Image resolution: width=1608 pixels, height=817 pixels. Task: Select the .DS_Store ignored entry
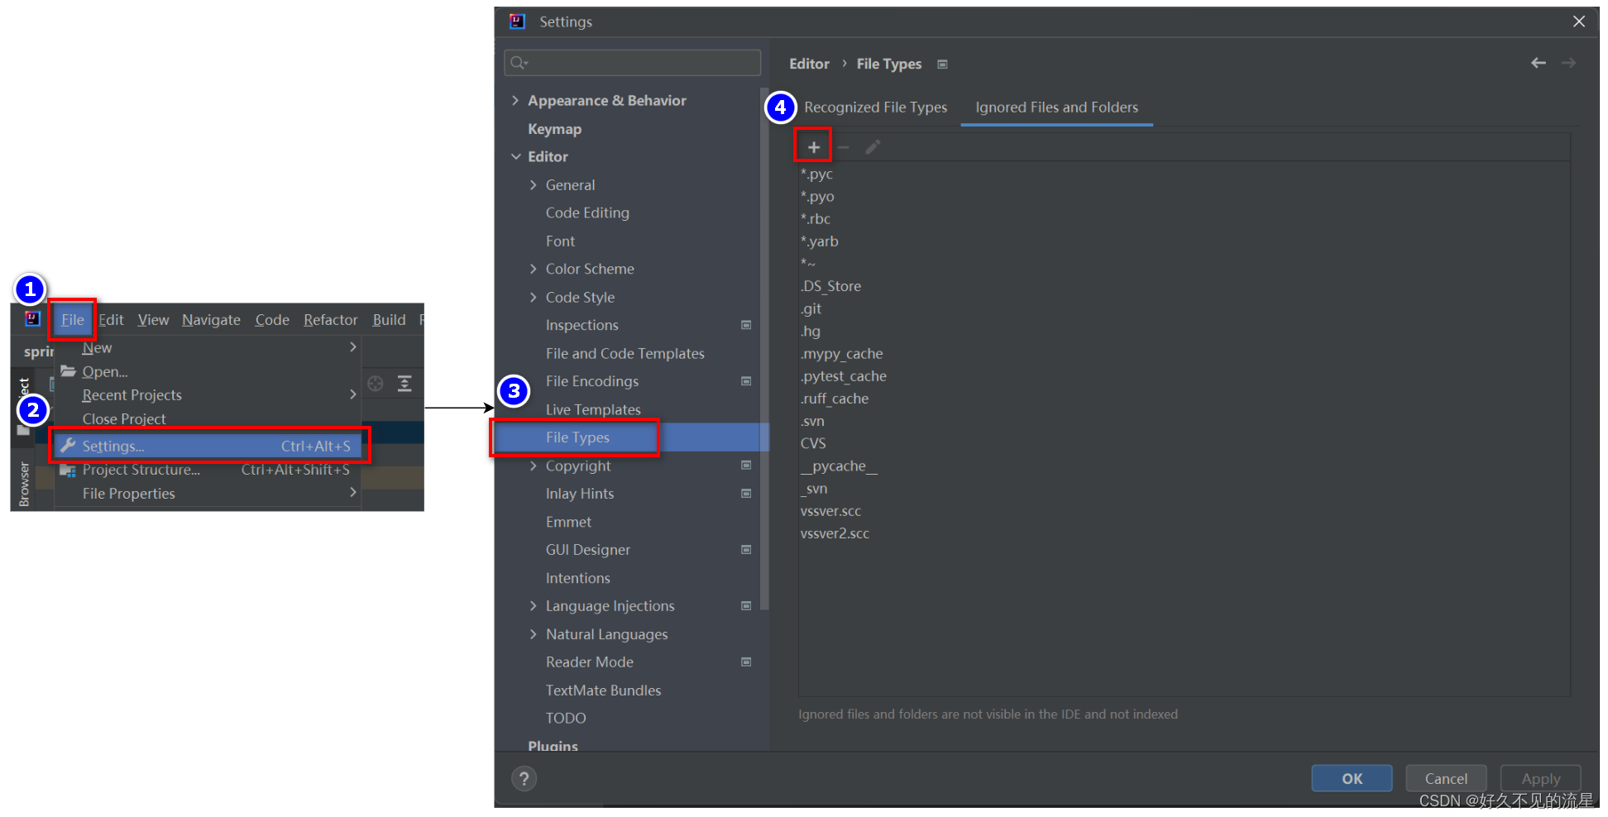(830, 286)
